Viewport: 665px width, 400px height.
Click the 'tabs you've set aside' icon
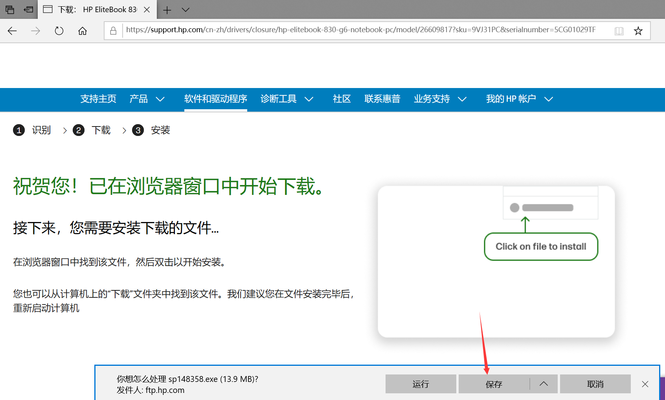click(x=10, y=9)
